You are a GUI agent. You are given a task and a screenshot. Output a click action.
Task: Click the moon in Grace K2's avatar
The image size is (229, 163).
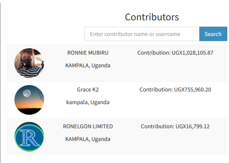coord(27,93)
